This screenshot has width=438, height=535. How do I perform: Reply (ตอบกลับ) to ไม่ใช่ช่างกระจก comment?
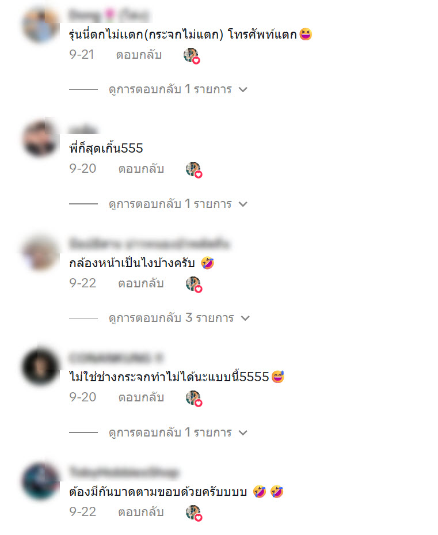[x=141, y=397]
